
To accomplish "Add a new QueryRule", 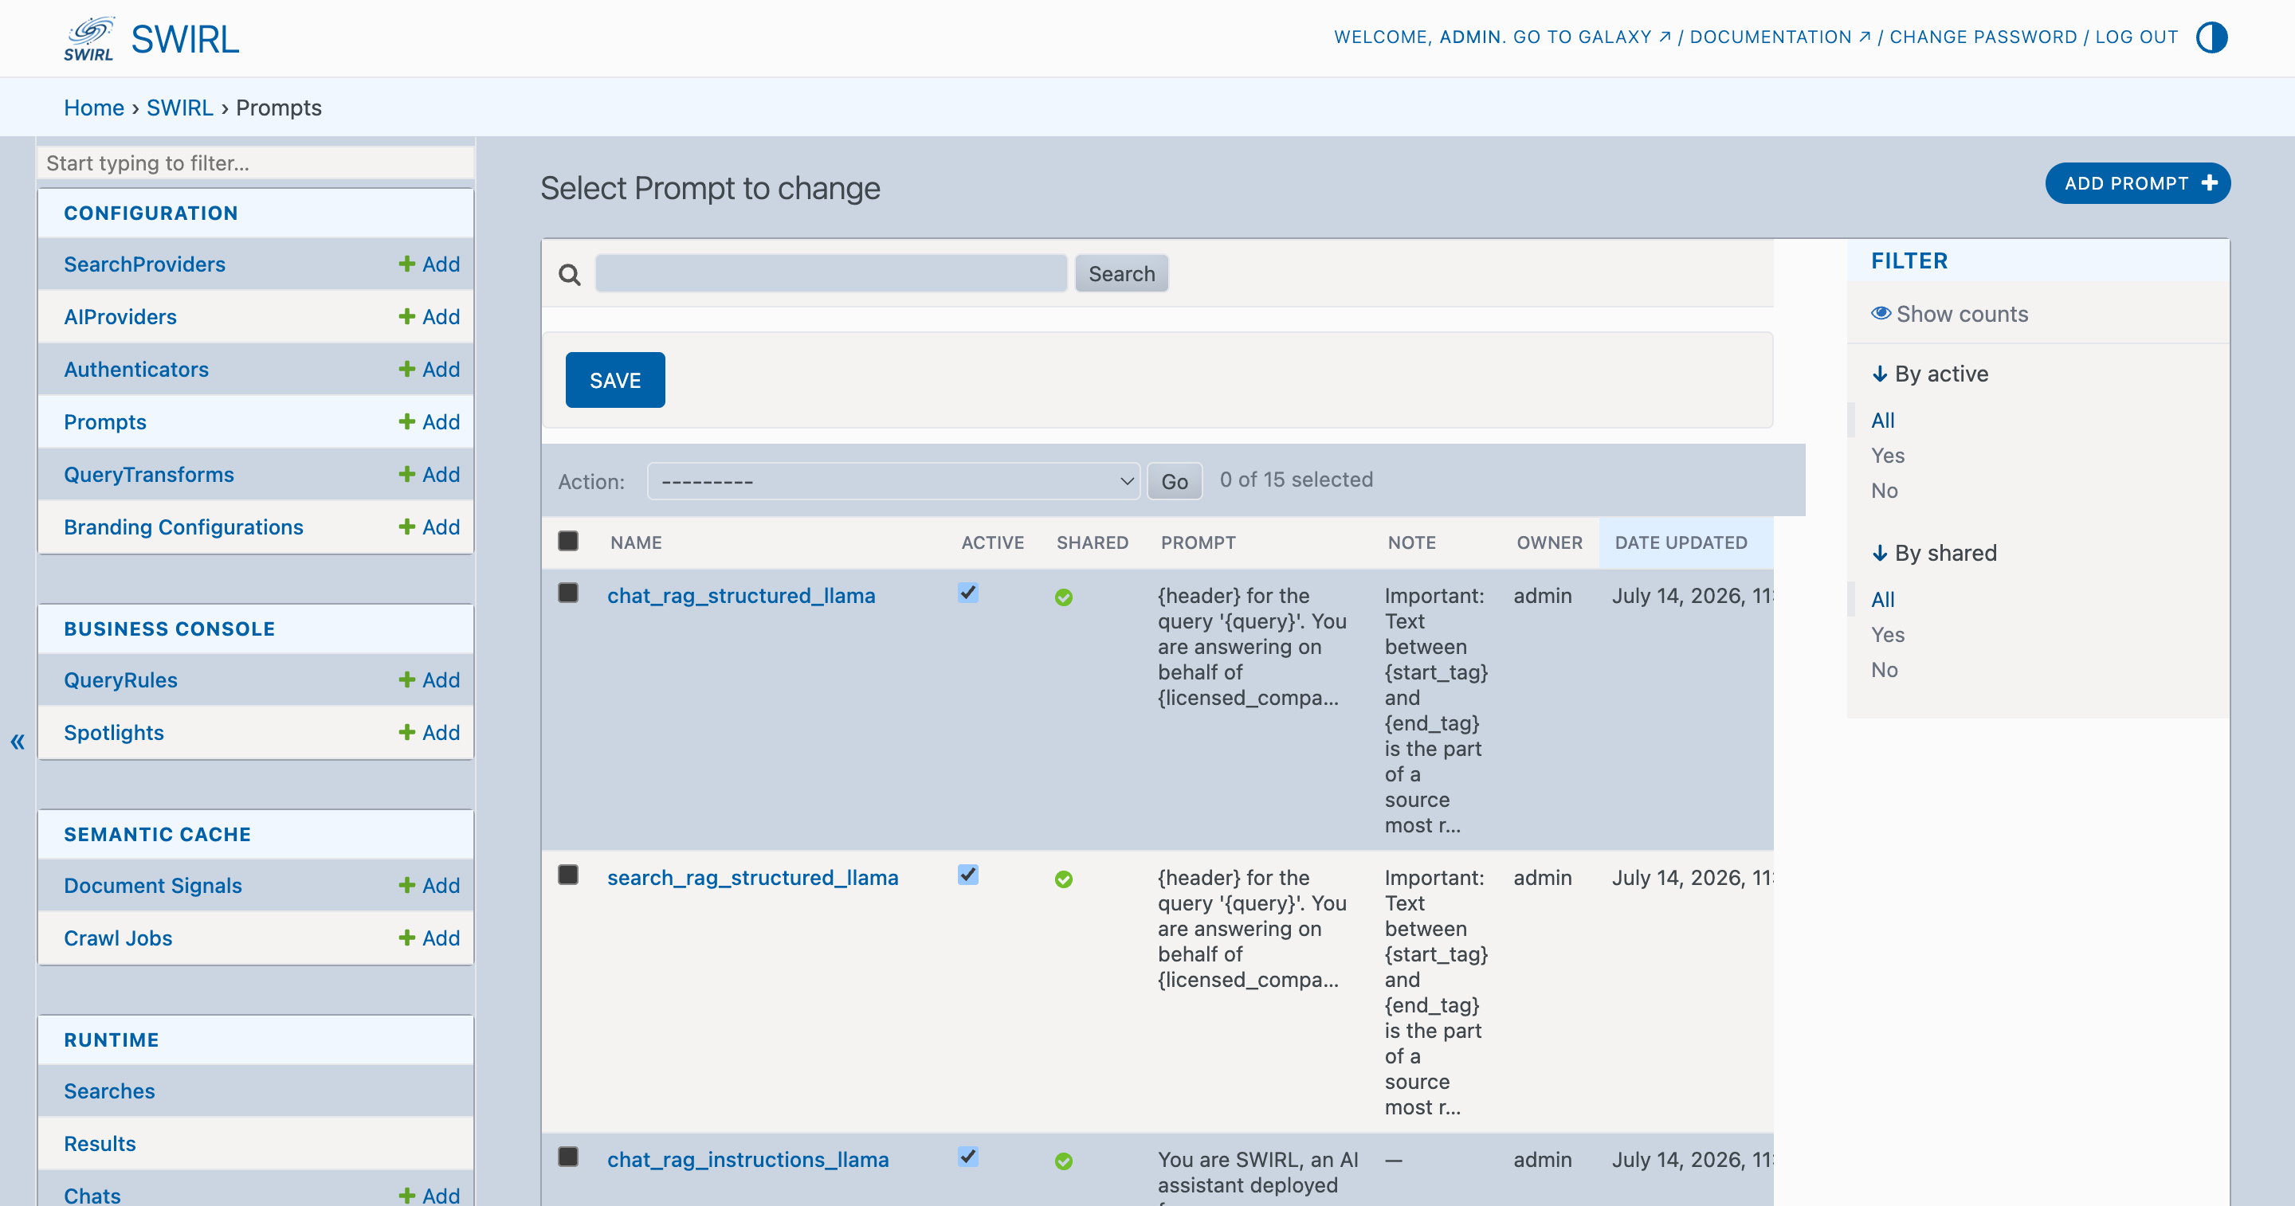I will tap(430, 679).
